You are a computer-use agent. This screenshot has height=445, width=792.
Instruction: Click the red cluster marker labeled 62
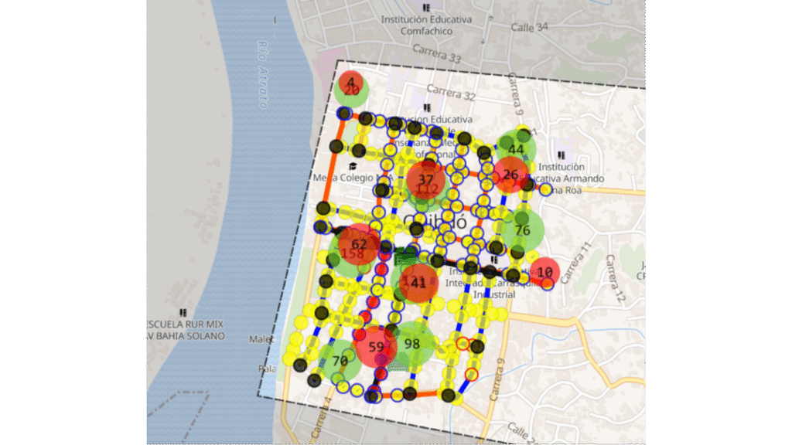(x=359, y=245)
